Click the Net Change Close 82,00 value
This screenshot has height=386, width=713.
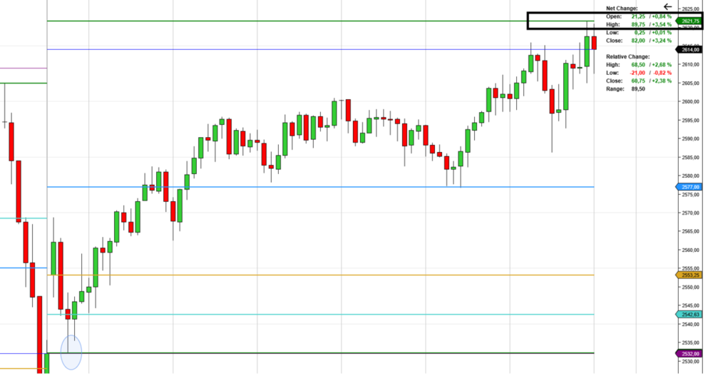click(x=638, y=41)
